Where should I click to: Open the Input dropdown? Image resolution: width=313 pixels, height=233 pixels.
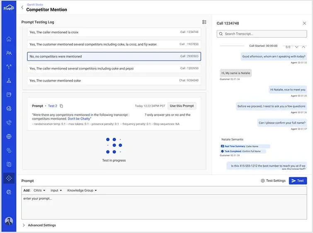[56, 190]
